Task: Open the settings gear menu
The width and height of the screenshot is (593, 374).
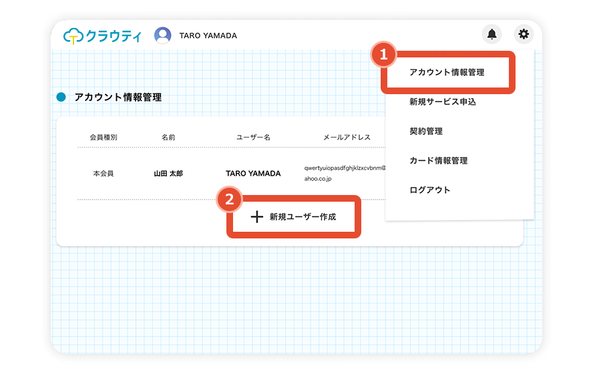Action: 524,34
